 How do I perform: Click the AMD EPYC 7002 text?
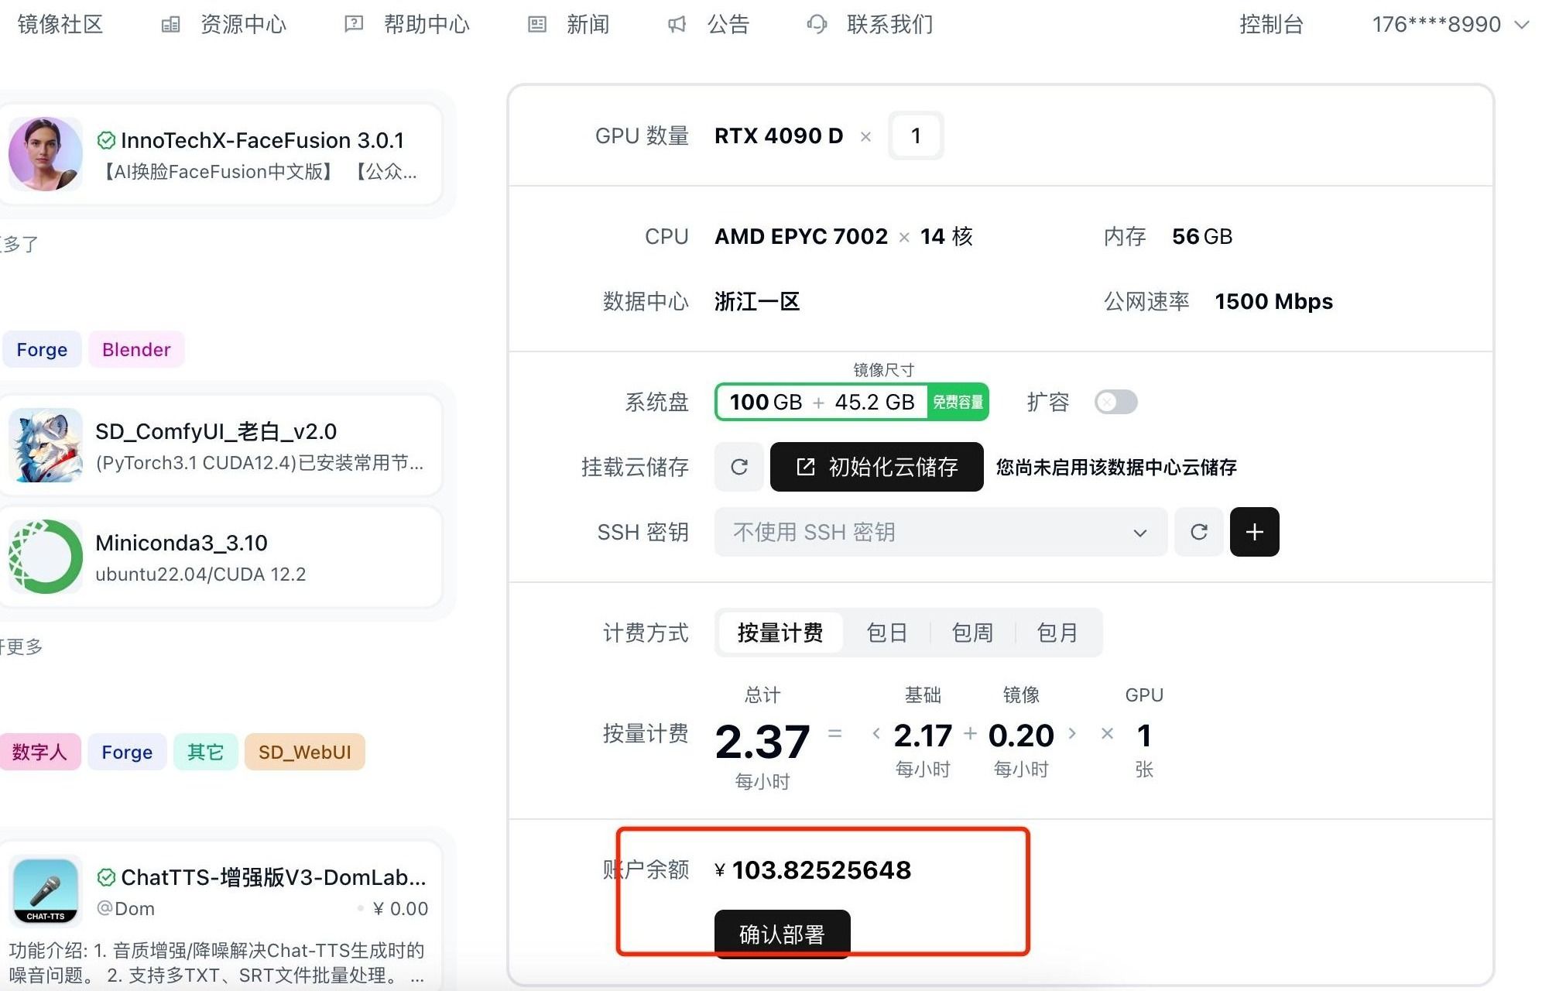tap(801, 236)
